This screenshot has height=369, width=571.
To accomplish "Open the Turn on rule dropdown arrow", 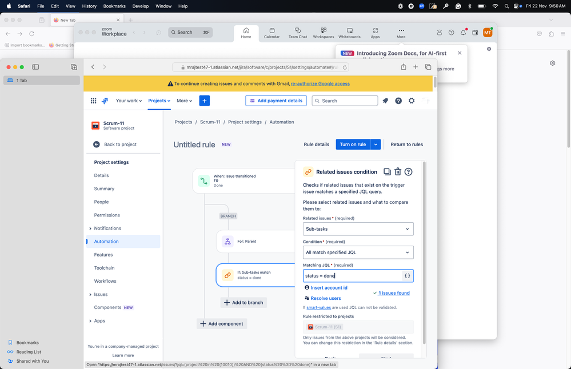I will pos(376,145).
